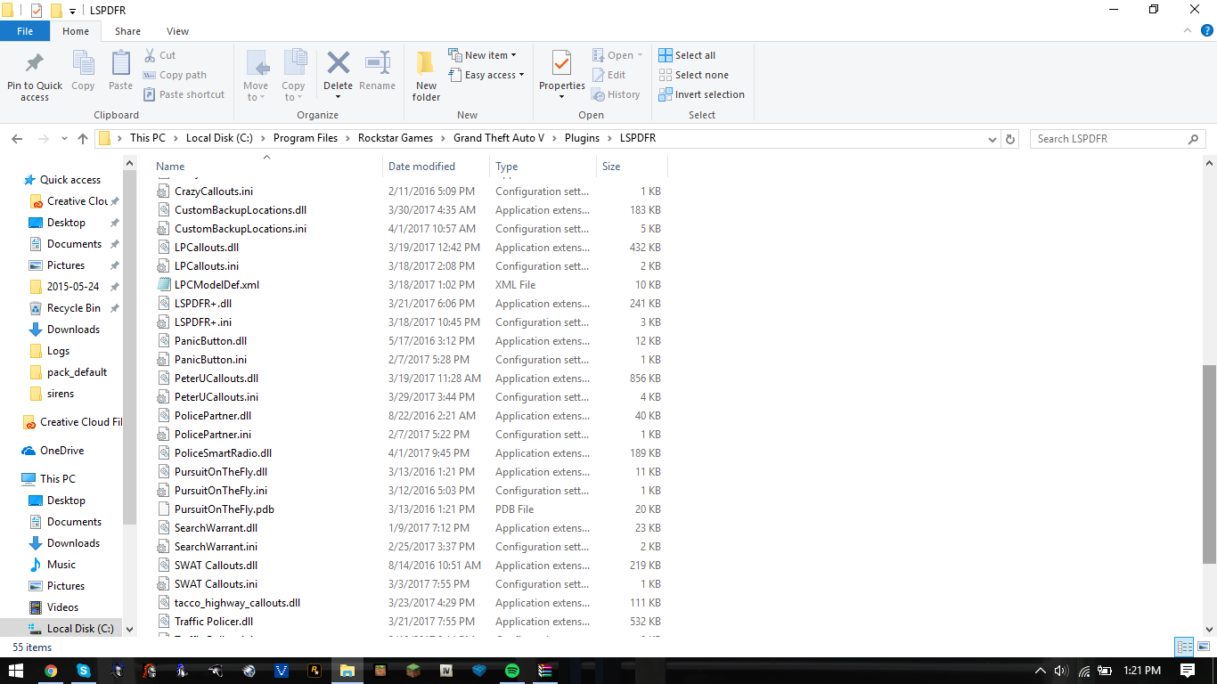Switch to Details view layout

point(1184,647)
